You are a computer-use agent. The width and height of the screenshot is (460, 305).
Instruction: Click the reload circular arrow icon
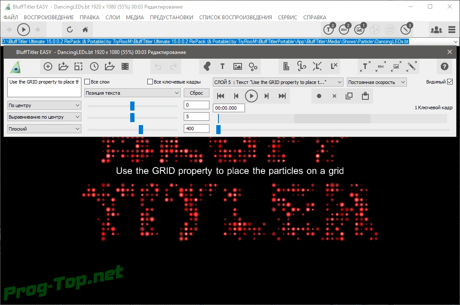point(69,30)
